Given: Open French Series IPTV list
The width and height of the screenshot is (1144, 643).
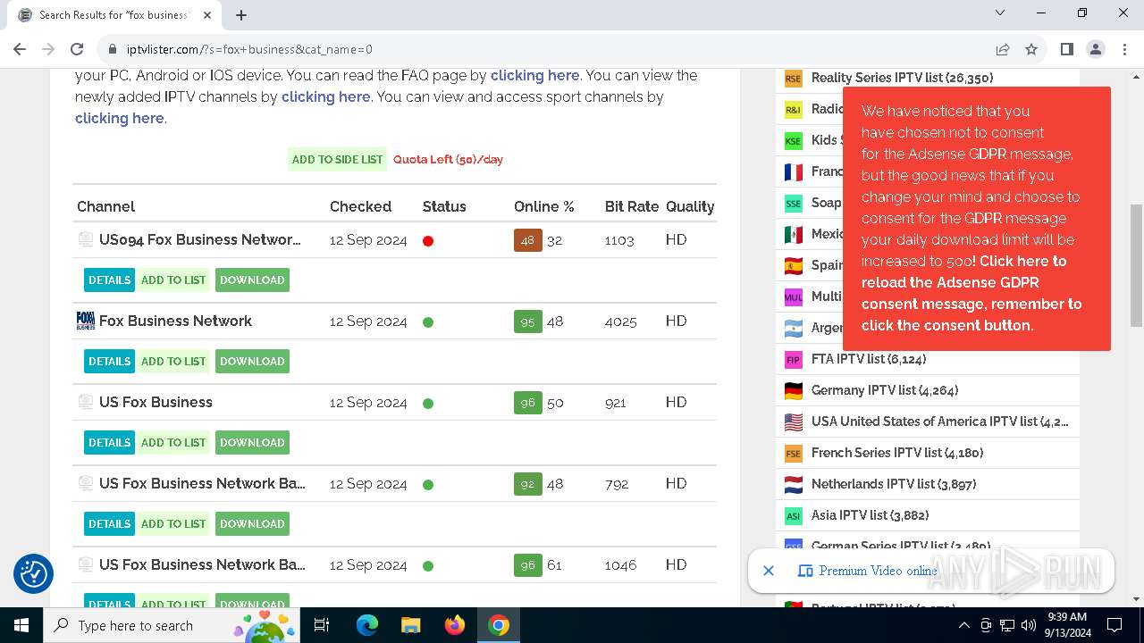Looking at the screenshot, I should (897, 453).
